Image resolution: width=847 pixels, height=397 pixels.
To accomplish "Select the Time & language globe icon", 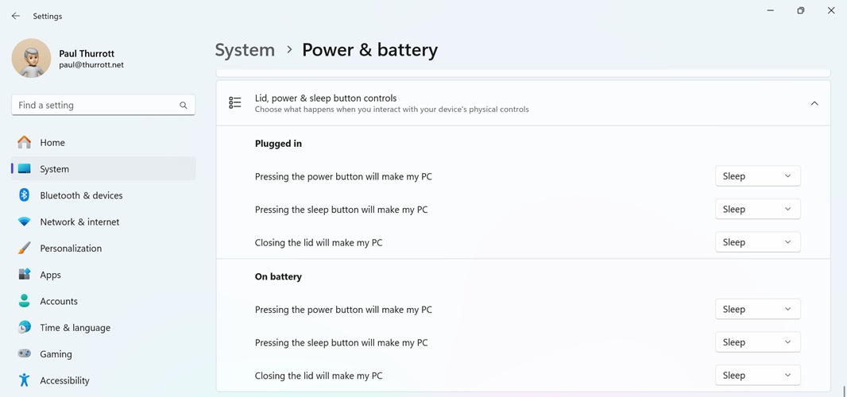I will [25, 327].
